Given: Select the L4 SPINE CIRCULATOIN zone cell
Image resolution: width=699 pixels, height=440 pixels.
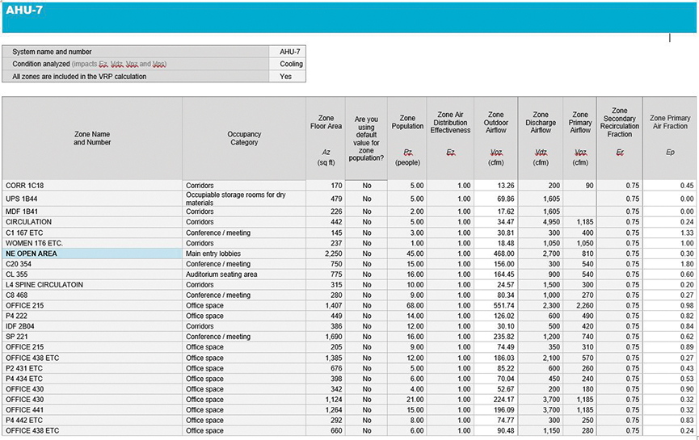Looking at the screenshot, I should [x=92, y=285].
